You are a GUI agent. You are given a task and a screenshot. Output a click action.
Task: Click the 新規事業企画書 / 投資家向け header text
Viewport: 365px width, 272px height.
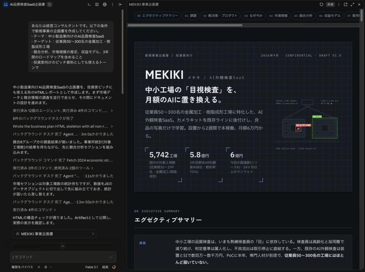[x=169, y=55]
